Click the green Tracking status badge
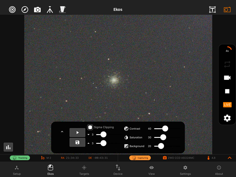 [x=20, y=158]
